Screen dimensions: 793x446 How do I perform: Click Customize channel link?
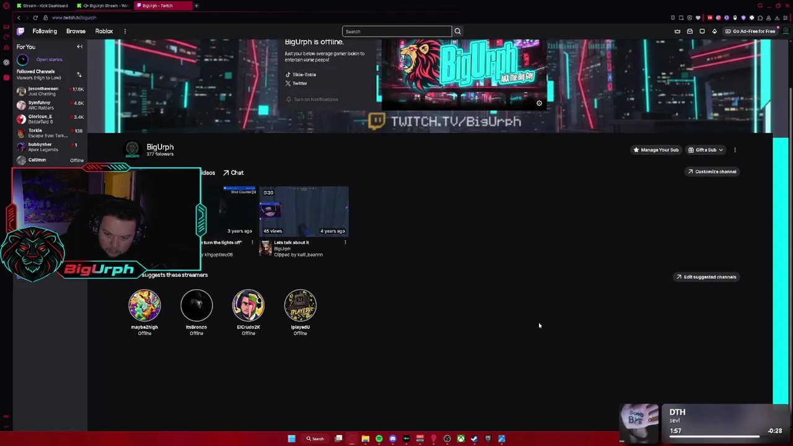pos(712,172)
